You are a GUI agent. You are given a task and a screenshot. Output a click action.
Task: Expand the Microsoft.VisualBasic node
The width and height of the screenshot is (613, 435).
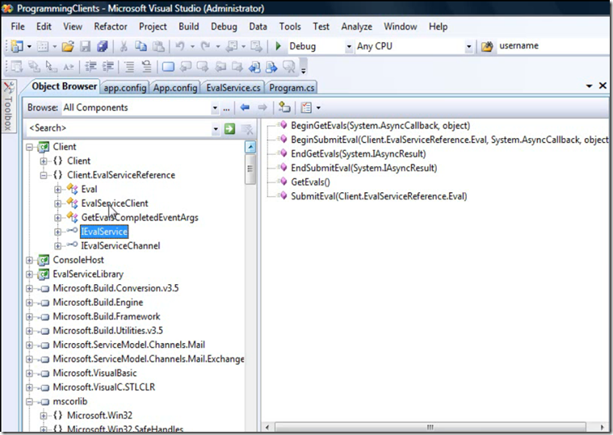[29, 374]
